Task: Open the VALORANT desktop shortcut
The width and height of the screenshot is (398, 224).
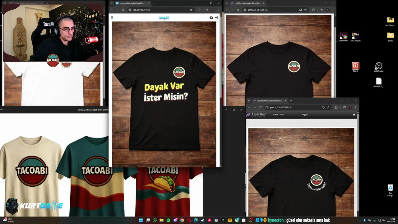Action: [x=344, y=37]
